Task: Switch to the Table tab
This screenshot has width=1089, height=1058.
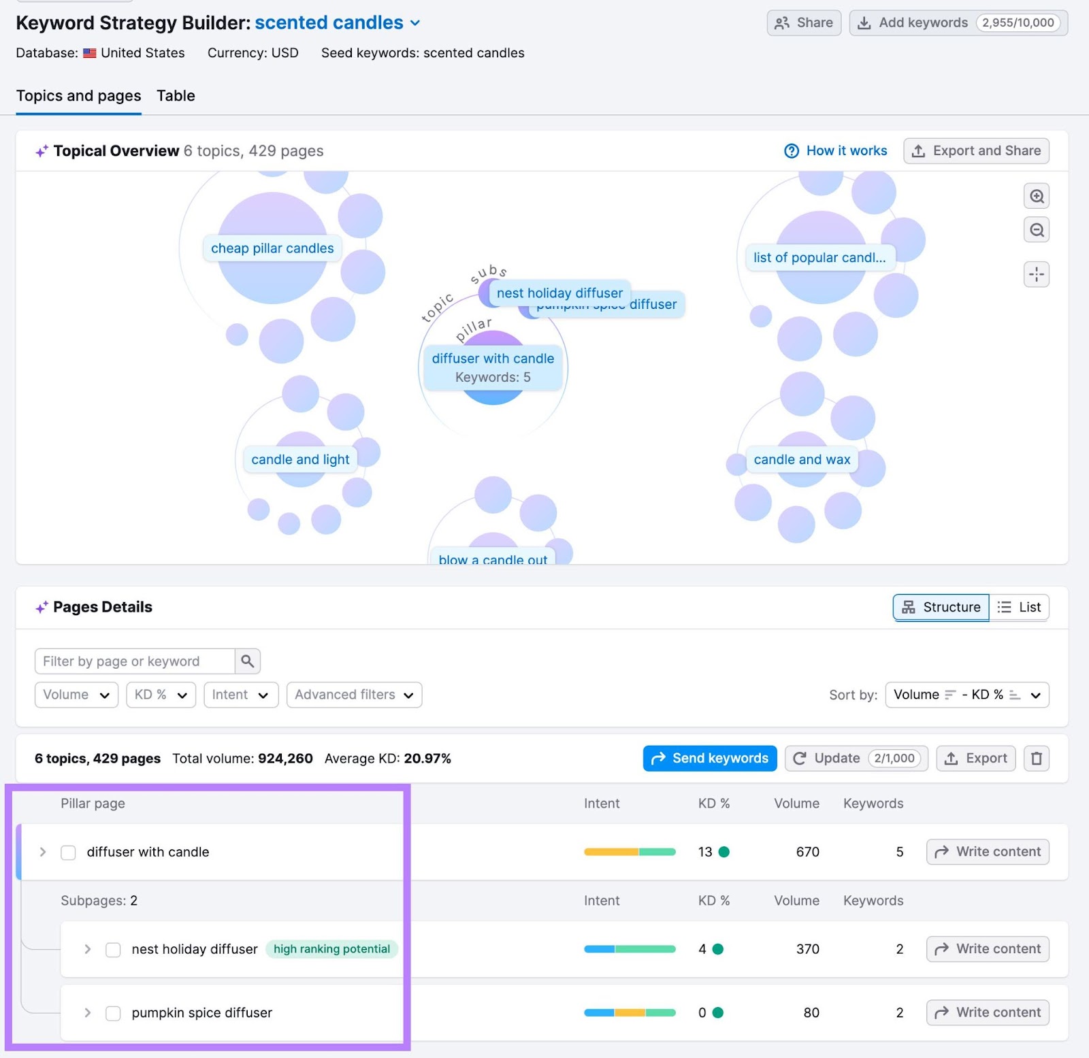Action: click(176, 95)
